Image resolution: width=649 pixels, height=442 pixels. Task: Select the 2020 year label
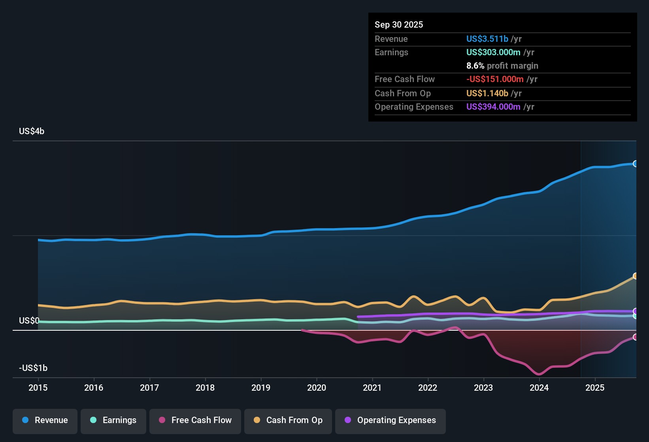pyautogui.click(x=317, y=388)
